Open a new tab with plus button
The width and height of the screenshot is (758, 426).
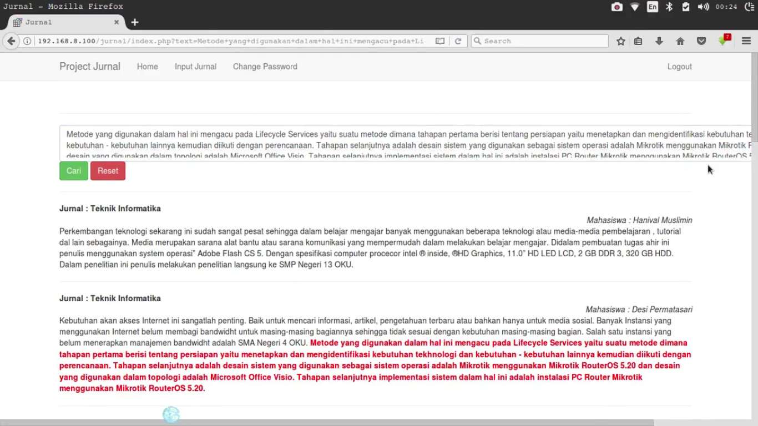tap(135, 22)
